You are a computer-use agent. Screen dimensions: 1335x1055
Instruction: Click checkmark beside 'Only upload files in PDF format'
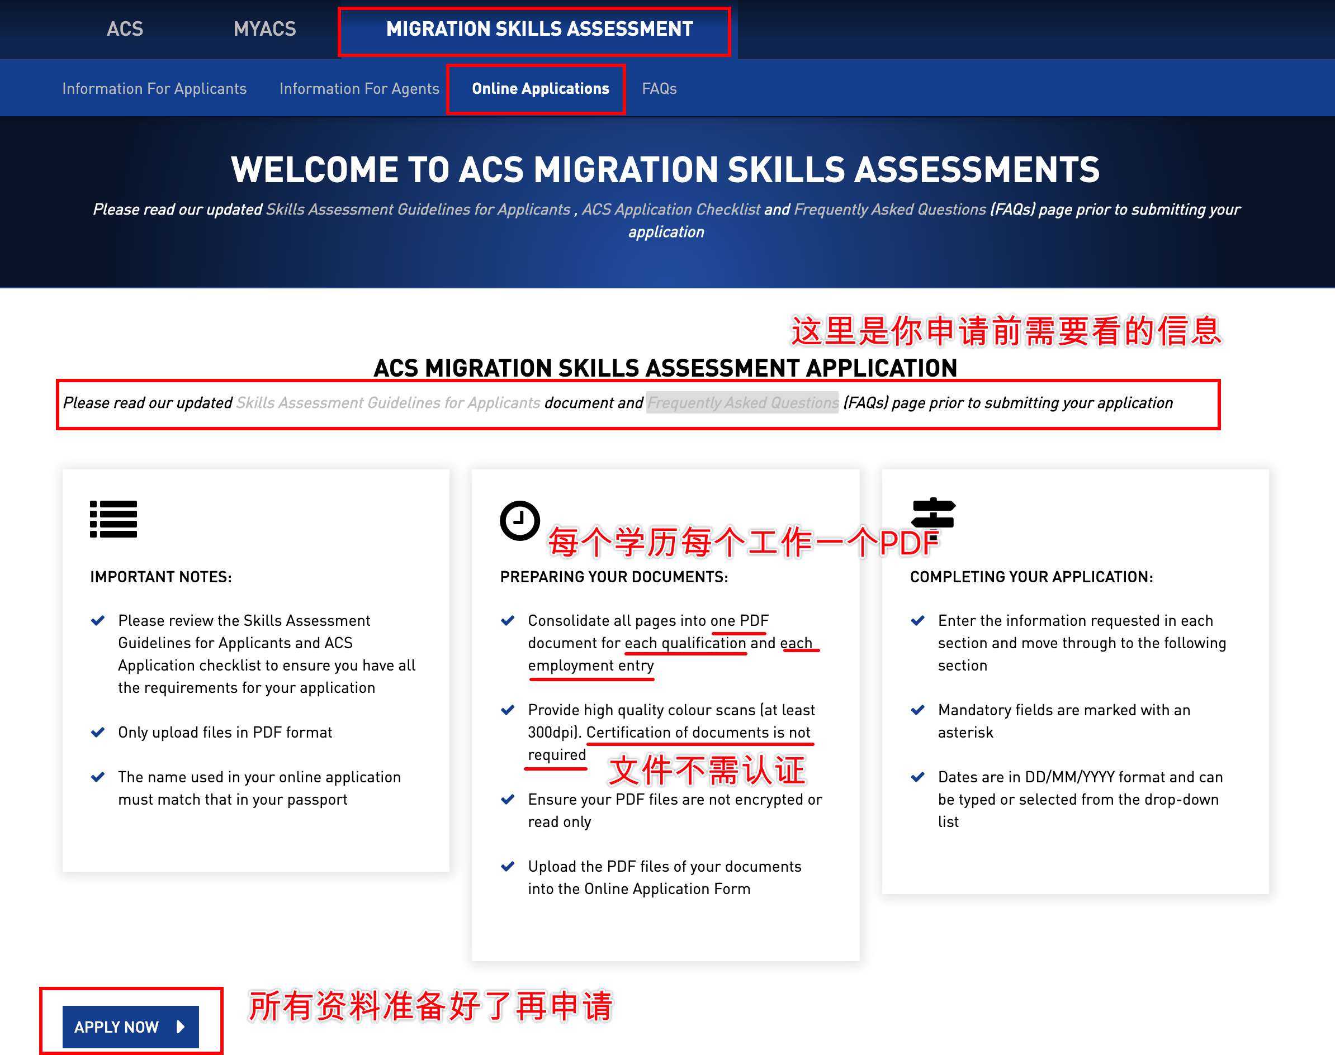click(x=98, y=733)
